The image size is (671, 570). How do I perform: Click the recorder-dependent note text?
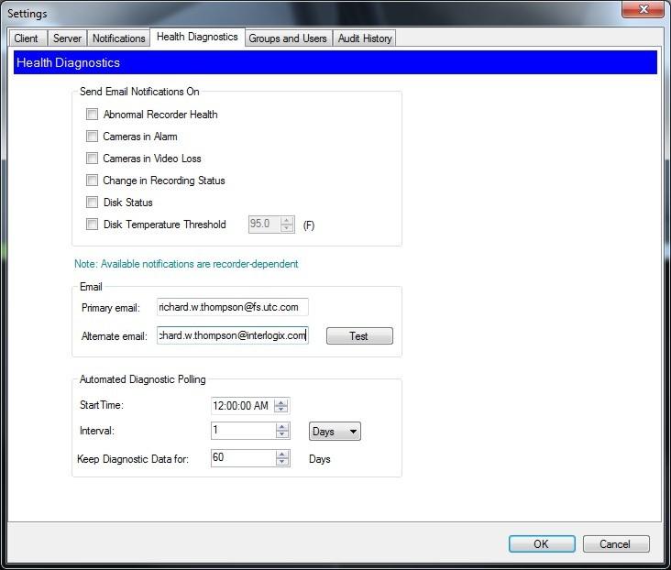tap(186, 264)
